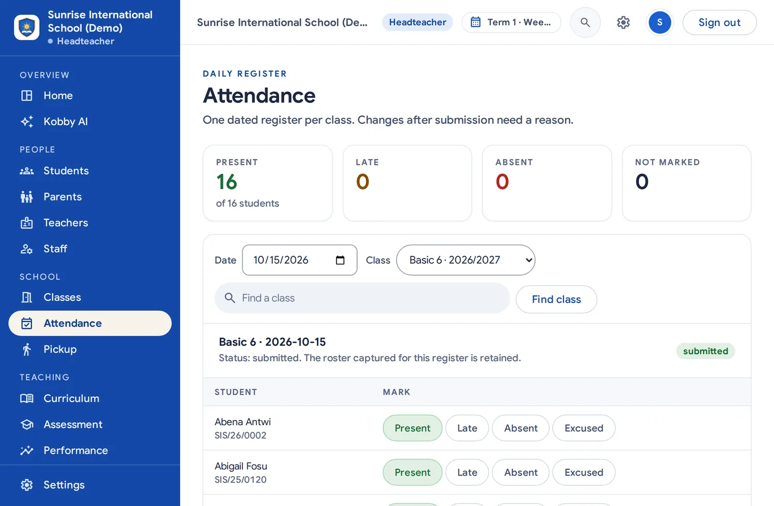Viewport: 774px width, 506px height.
Task: Click the Abigail Fosu student name
Action: tap(241, 466)
